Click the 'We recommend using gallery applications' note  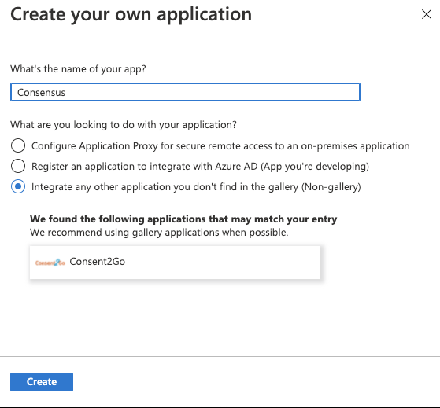click(159, 233)
